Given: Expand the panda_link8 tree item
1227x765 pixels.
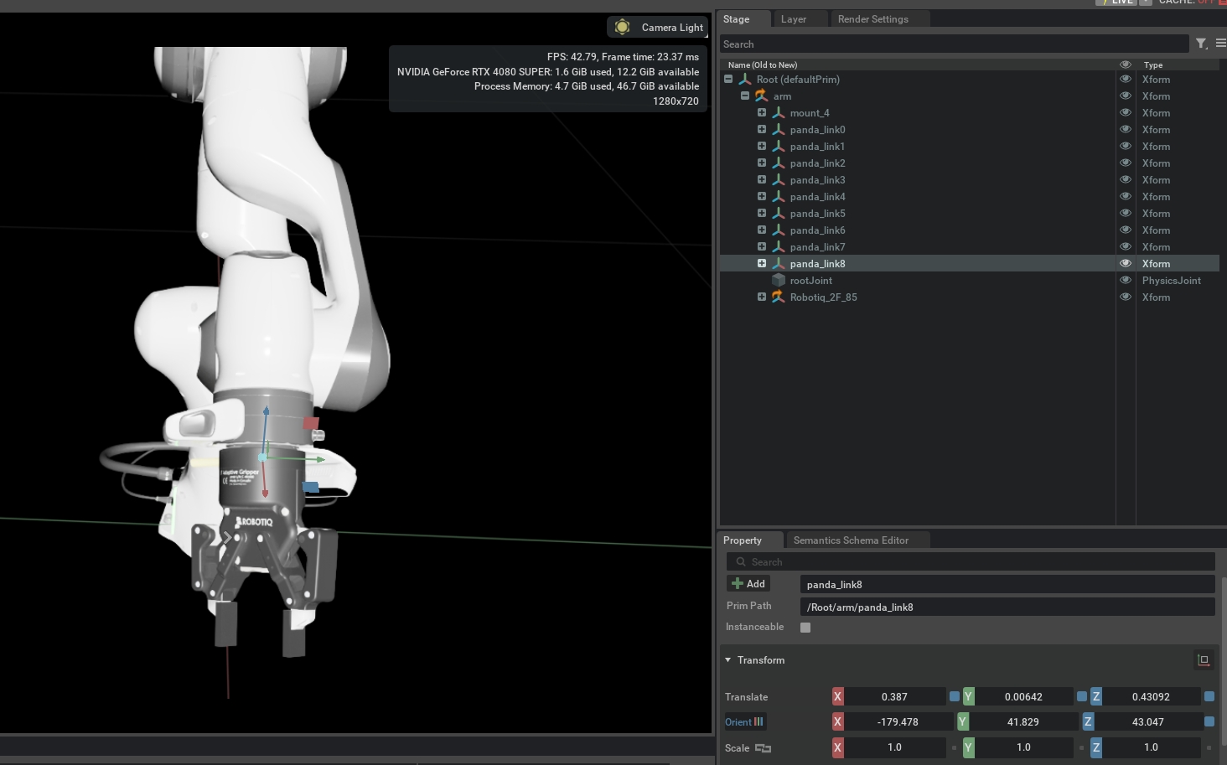Looking at the screenshot, I should click(761, 263).
